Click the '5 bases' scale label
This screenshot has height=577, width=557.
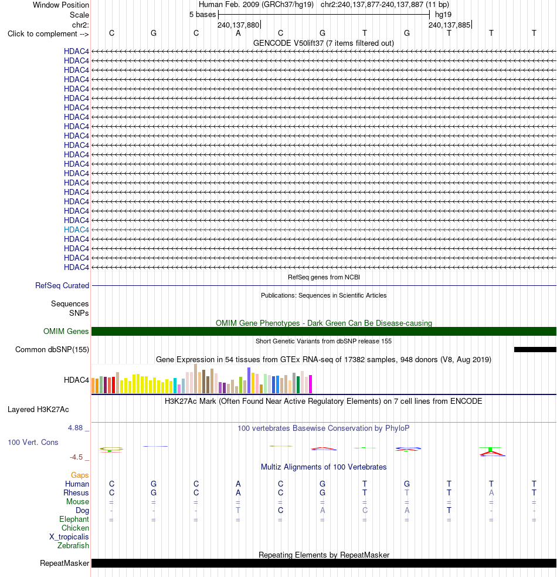[203, 15]
